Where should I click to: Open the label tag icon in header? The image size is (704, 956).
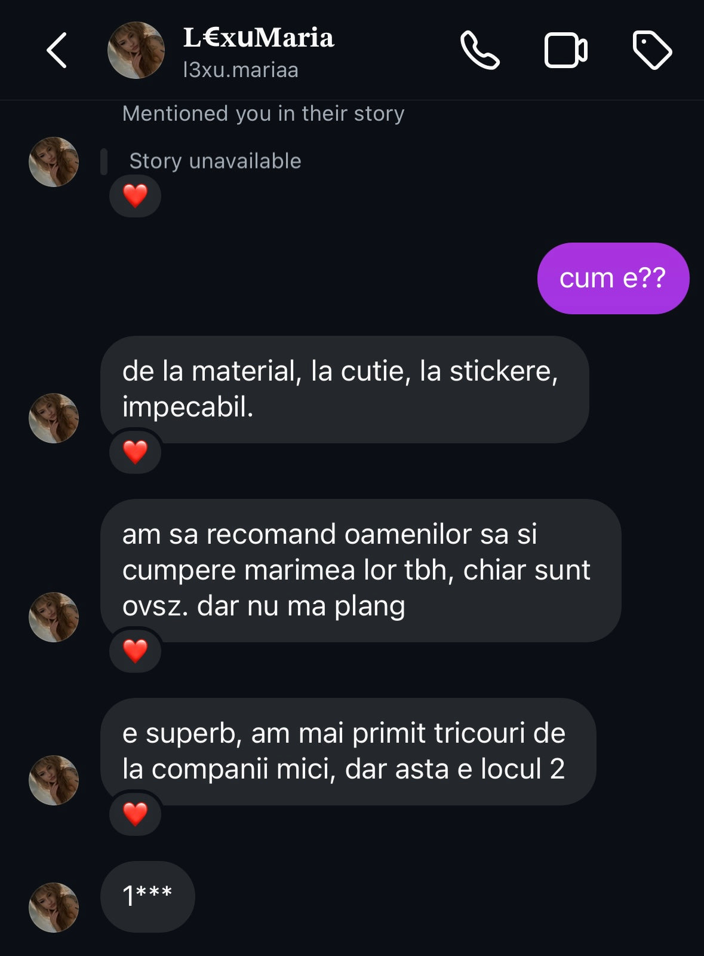[651, 51]
